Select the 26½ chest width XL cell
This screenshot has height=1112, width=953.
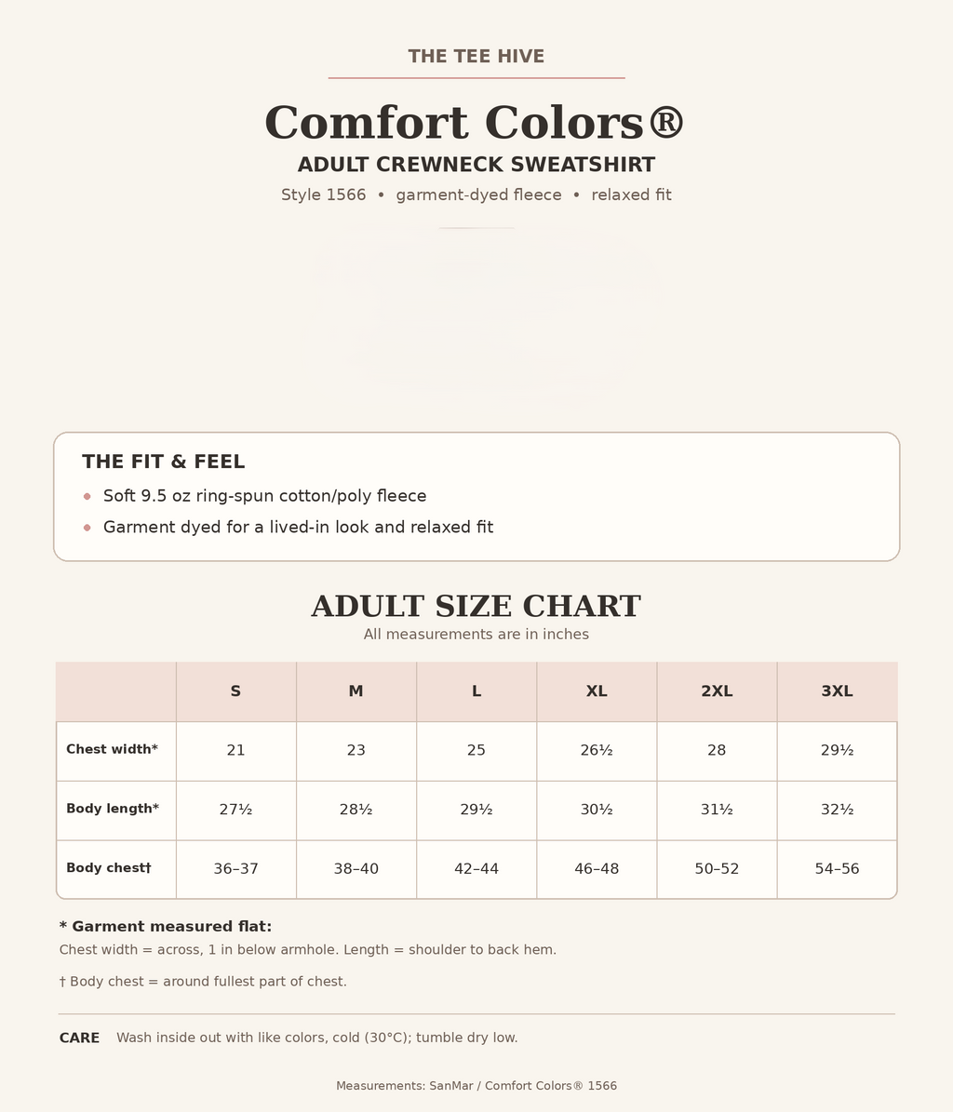597,751
